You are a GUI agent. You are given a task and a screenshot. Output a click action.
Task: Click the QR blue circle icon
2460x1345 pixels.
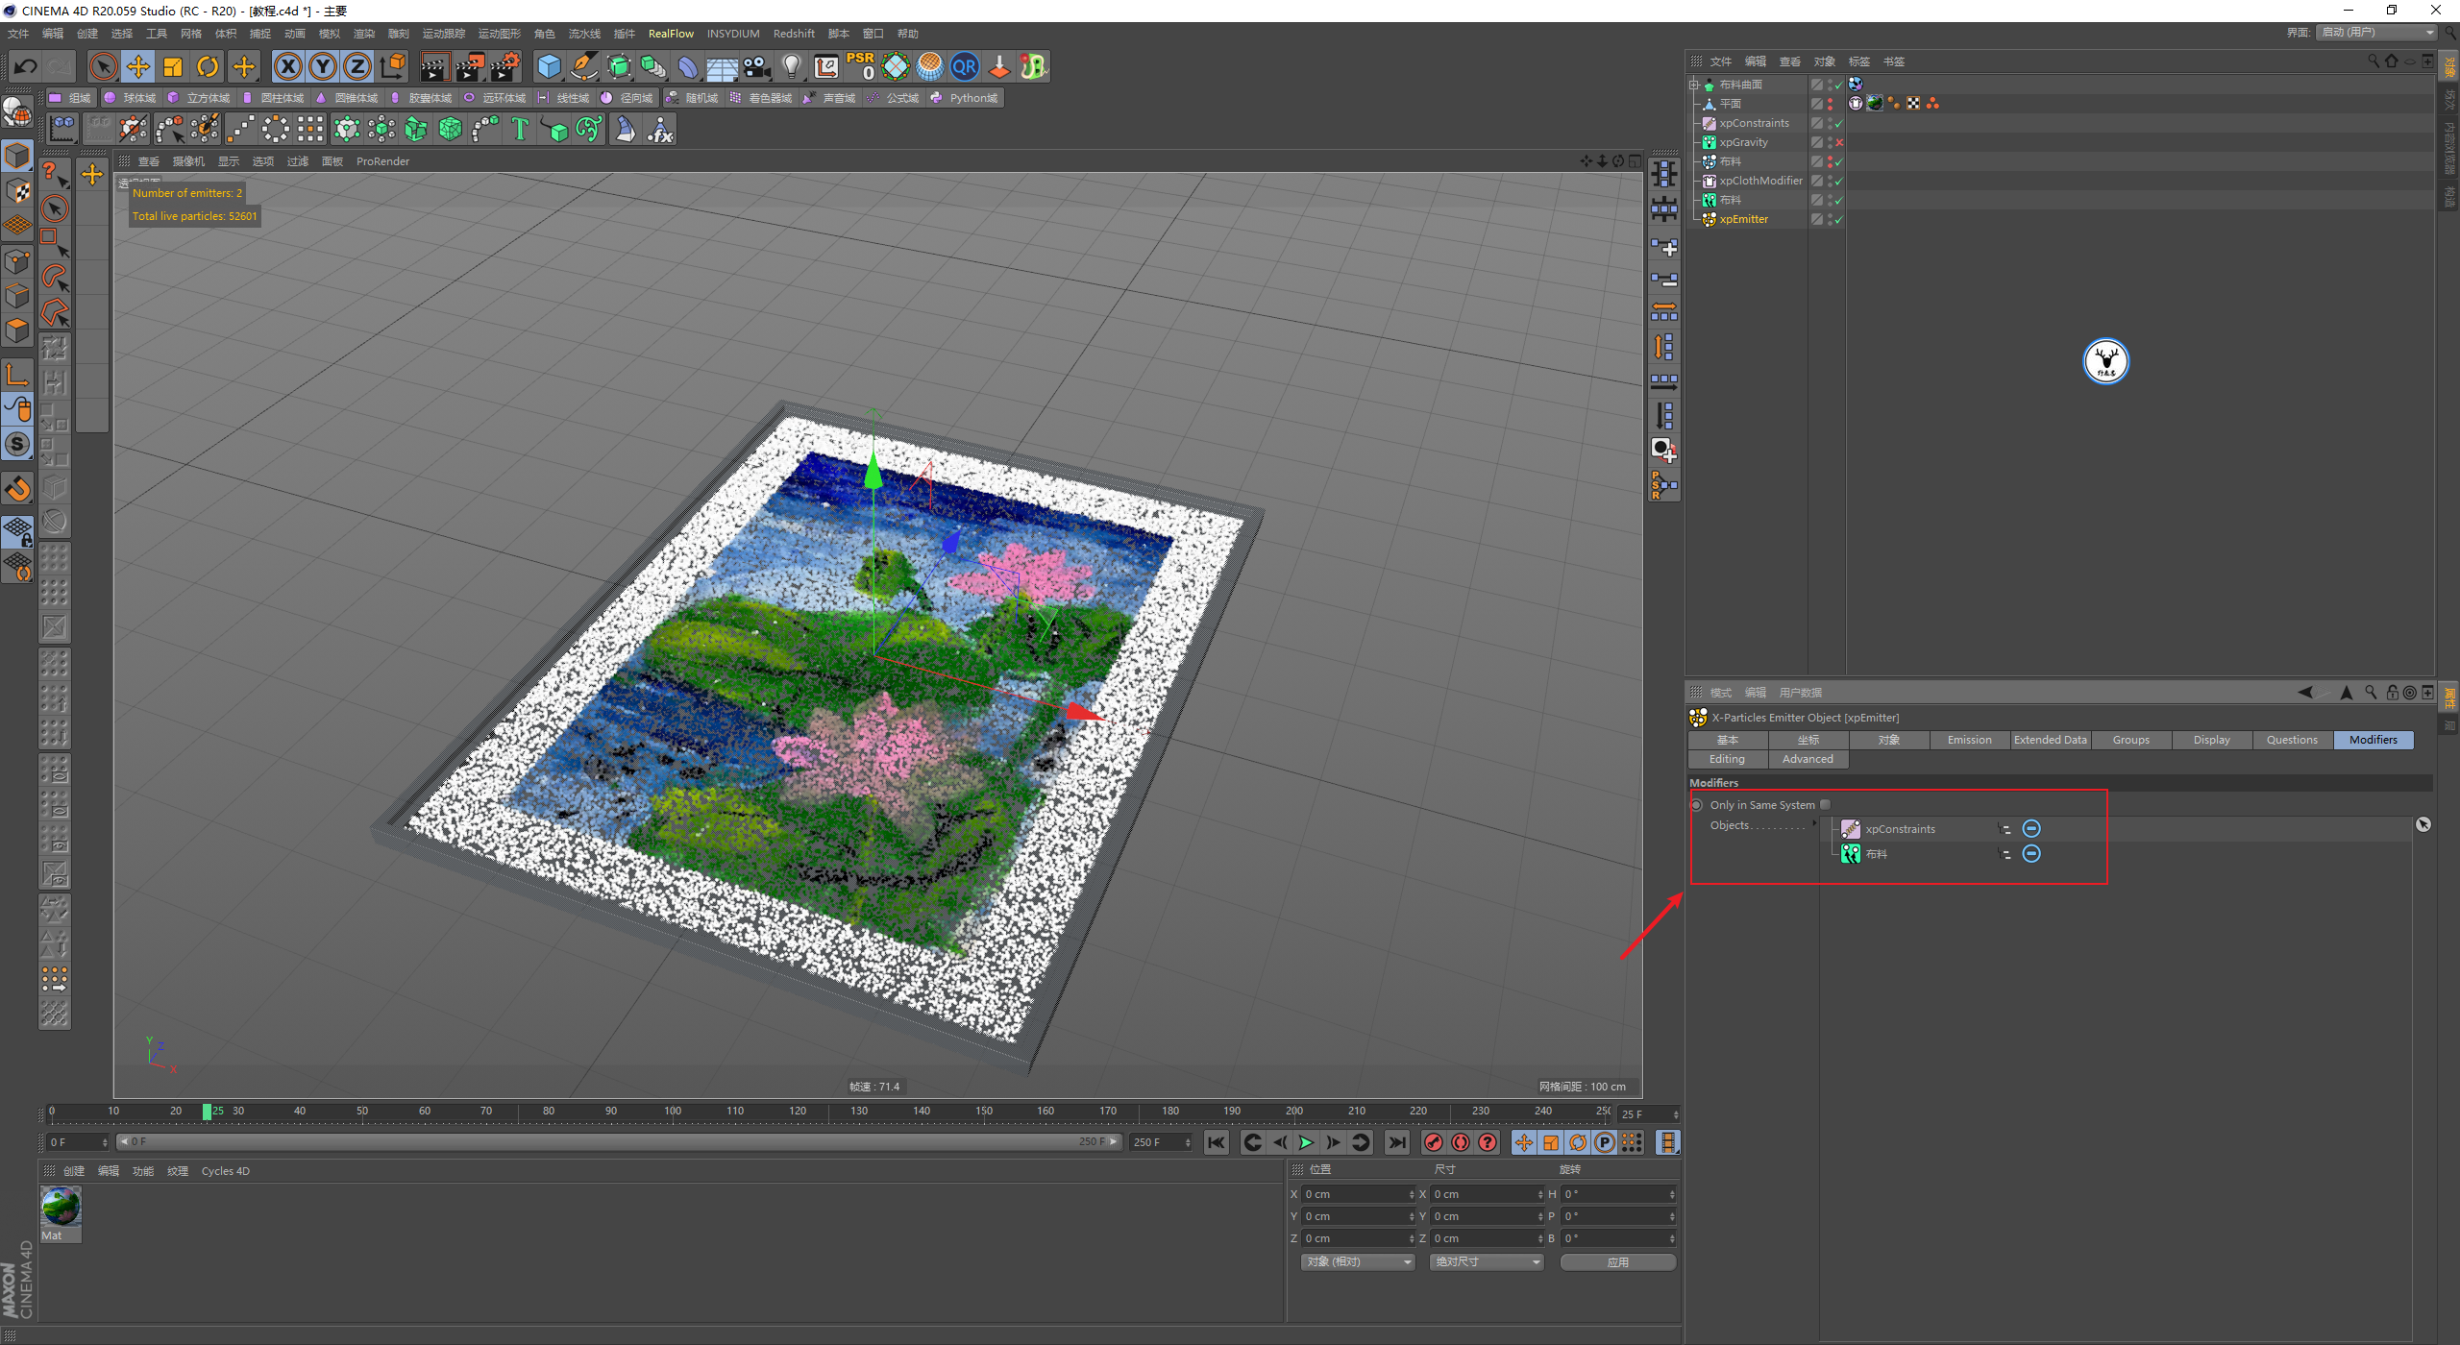[x=965, y=66]
